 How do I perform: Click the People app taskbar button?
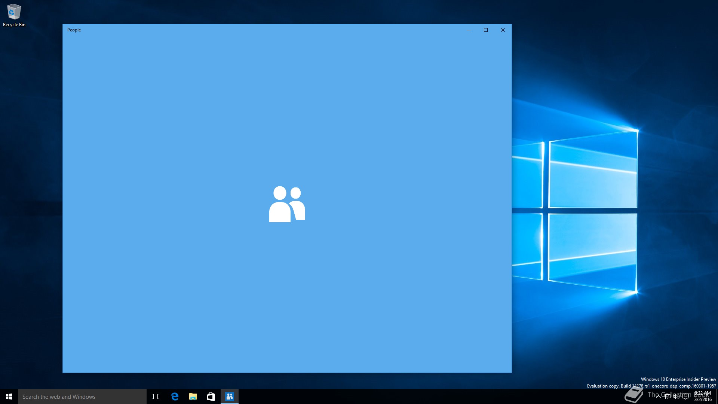click(x=229, y=397)
